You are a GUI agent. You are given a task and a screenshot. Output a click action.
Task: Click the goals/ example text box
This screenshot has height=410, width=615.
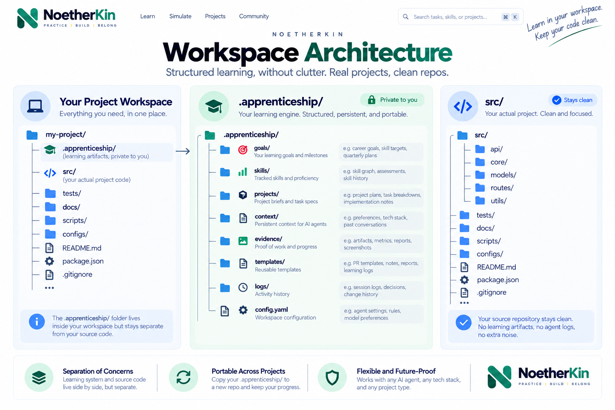tap(381, 152)
